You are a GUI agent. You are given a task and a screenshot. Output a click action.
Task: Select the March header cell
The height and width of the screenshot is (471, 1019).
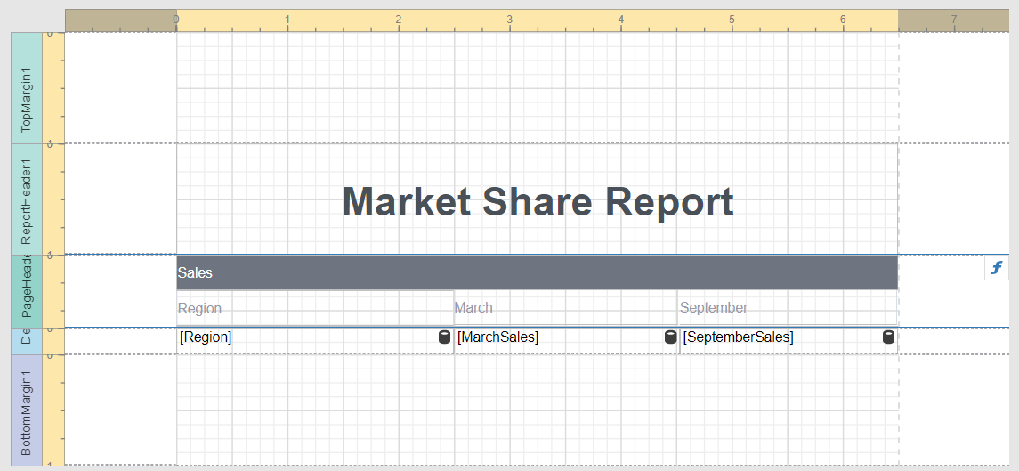click(566, 308)
